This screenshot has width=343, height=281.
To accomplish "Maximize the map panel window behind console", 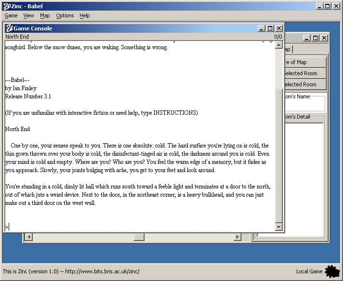I will coord(315,38).
